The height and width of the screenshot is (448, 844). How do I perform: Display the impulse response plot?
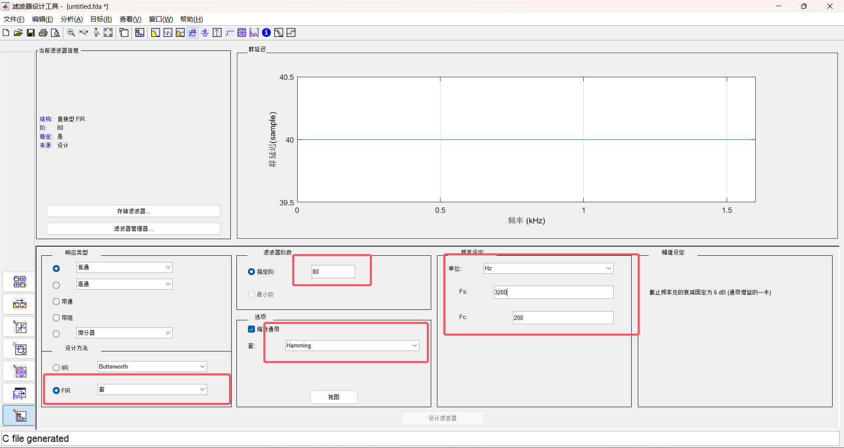point(217,32)
